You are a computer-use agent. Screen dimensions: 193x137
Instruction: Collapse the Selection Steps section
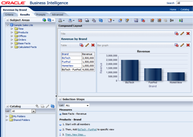[60, 99]
